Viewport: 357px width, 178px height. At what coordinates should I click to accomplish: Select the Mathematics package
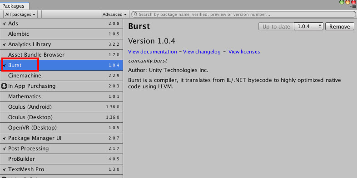coord(61,96)
